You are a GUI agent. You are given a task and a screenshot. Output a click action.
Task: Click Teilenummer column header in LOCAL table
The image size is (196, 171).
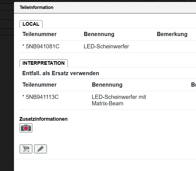coord(39,34)
